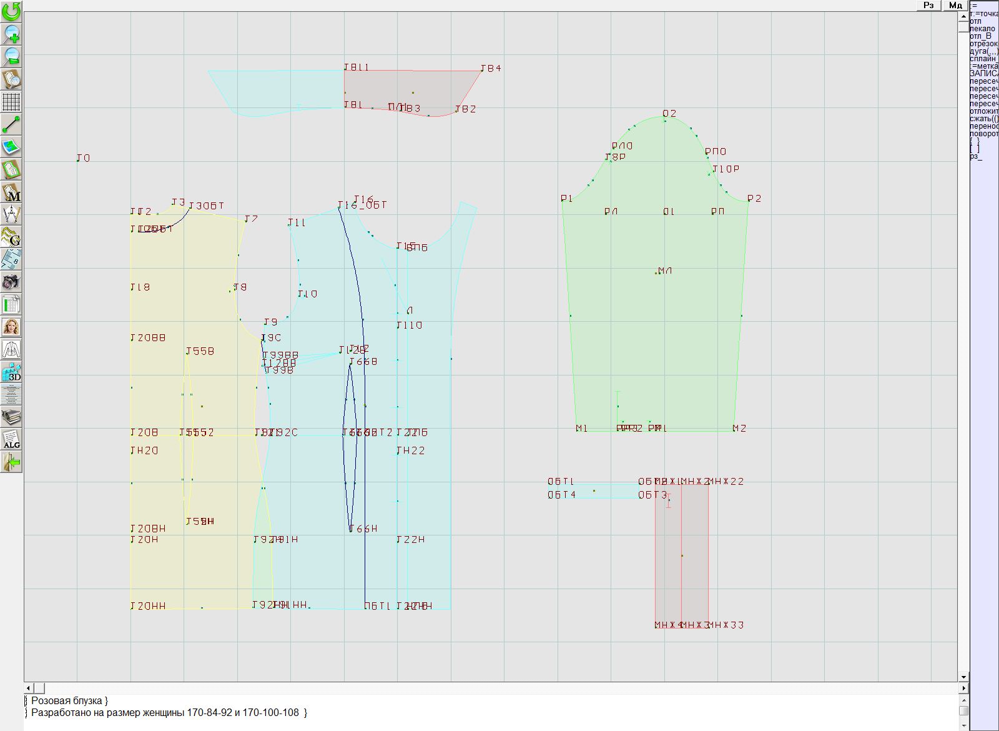Open the stacked books library icon
999x731 pixels.
(x=11, y=417)
